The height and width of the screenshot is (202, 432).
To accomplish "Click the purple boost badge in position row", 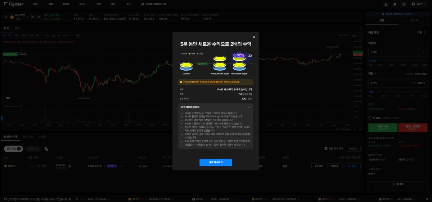I will point(111,166).
